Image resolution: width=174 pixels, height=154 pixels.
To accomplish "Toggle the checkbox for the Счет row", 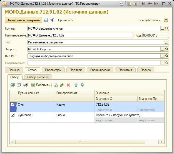I will (13, 105).
